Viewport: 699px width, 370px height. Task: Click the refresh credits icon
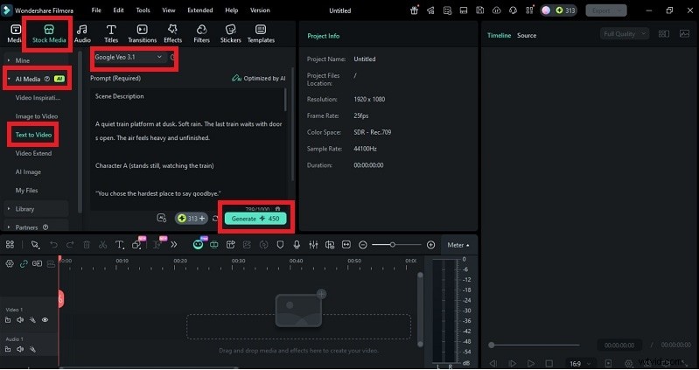(x=215, y=219)
